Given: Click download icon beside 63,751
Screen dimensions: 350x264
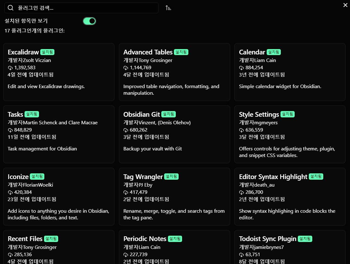Looking at the screenshot, I should [x=242, y=255].
